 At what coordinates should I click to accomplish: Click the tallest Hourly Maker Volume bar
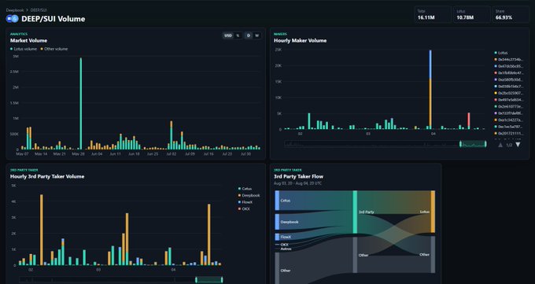430,90
